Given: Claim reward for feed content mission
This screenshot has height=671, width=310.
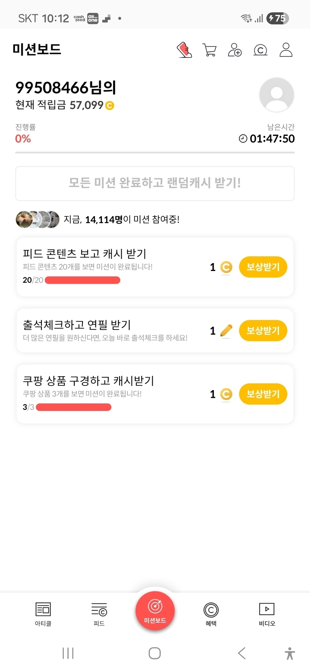Looking at the screenshot, I should (263, 267).
